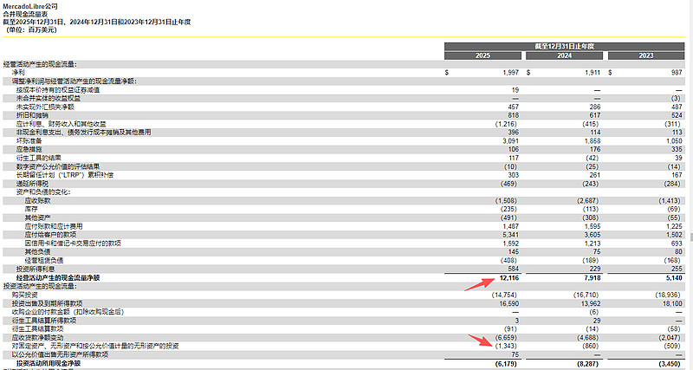Image resolution: width=693 pixels, height=370 pixels.
Task: Select the bold total 5,140
Action: click(674, 278)
